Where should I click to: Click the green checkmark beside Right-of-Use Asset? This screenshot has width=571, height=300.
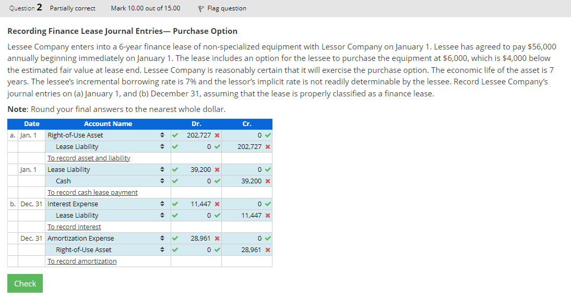174,135
